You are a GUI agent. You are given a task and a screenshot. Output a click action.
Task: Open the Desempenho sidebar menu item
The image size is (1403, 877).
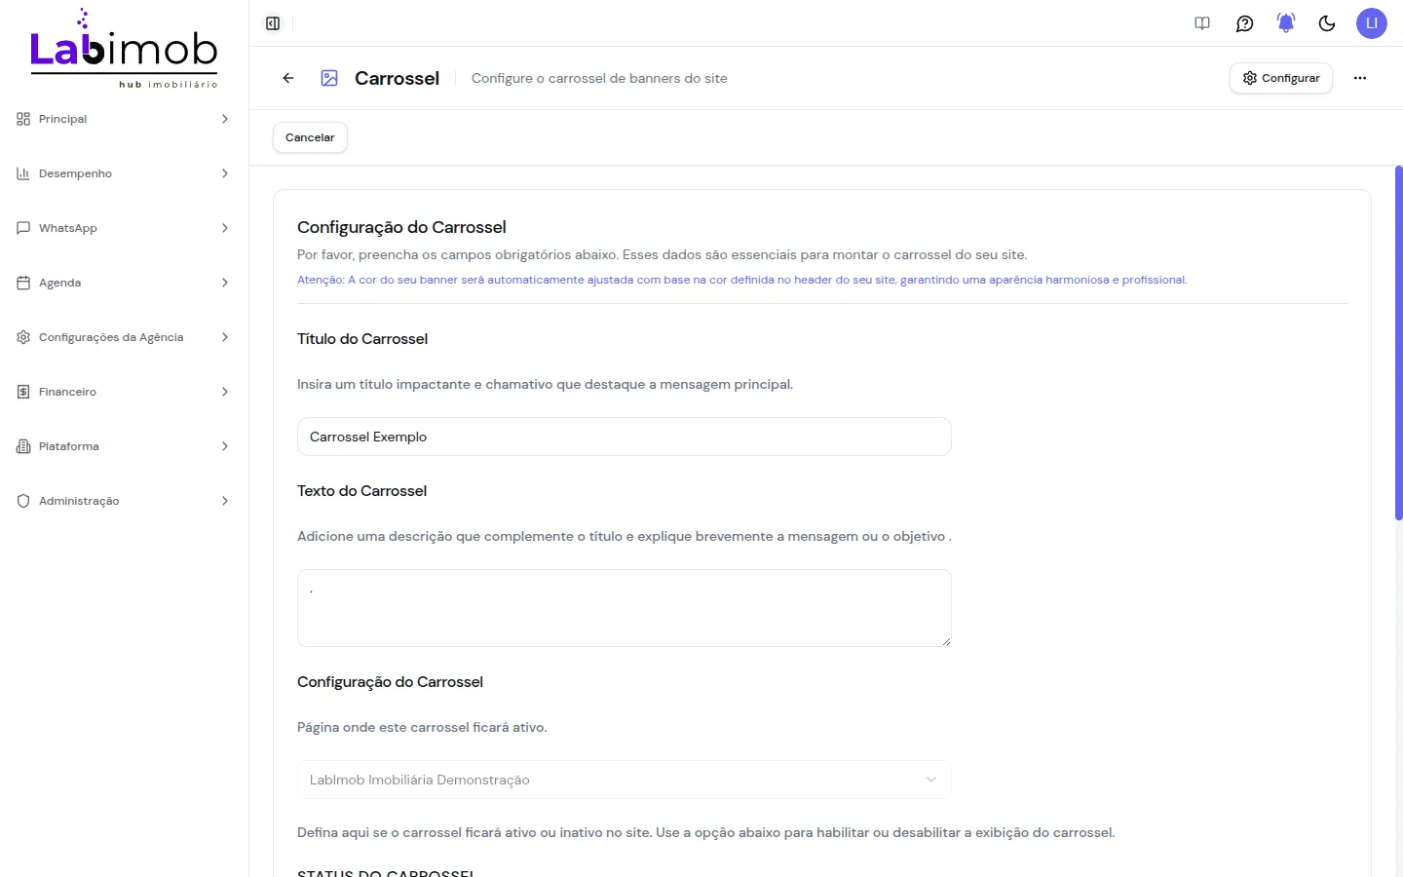[124, 173]
